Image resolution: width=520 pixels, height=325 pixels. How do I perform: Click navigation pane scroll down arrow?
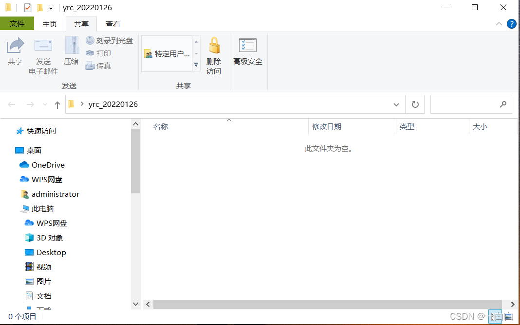point(135,304)
